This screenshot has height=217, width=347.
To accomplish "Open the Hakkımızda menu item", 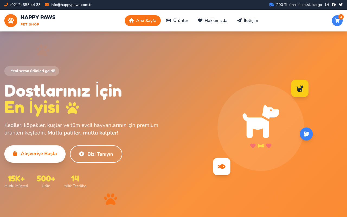I will pyautogui.click(x=213, y=21).
